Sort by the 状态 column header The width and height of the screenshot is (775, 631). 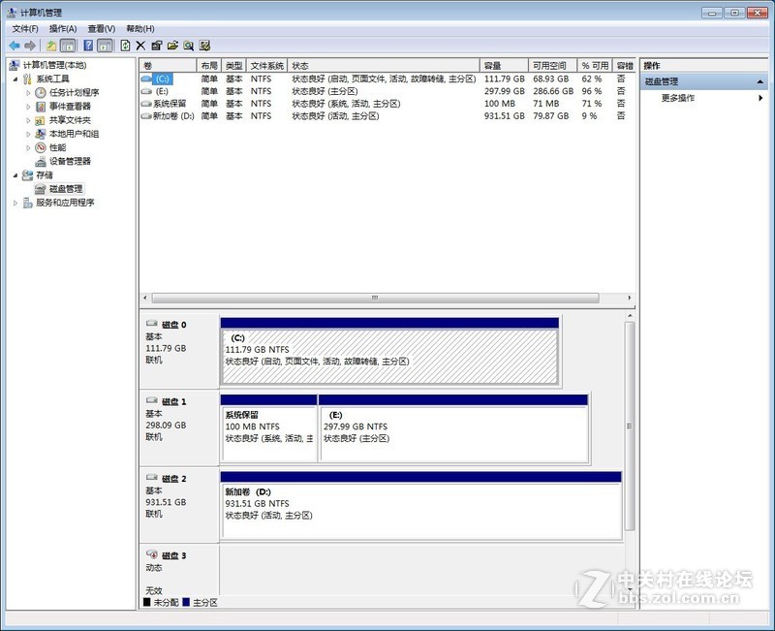[x=384, y=65]
